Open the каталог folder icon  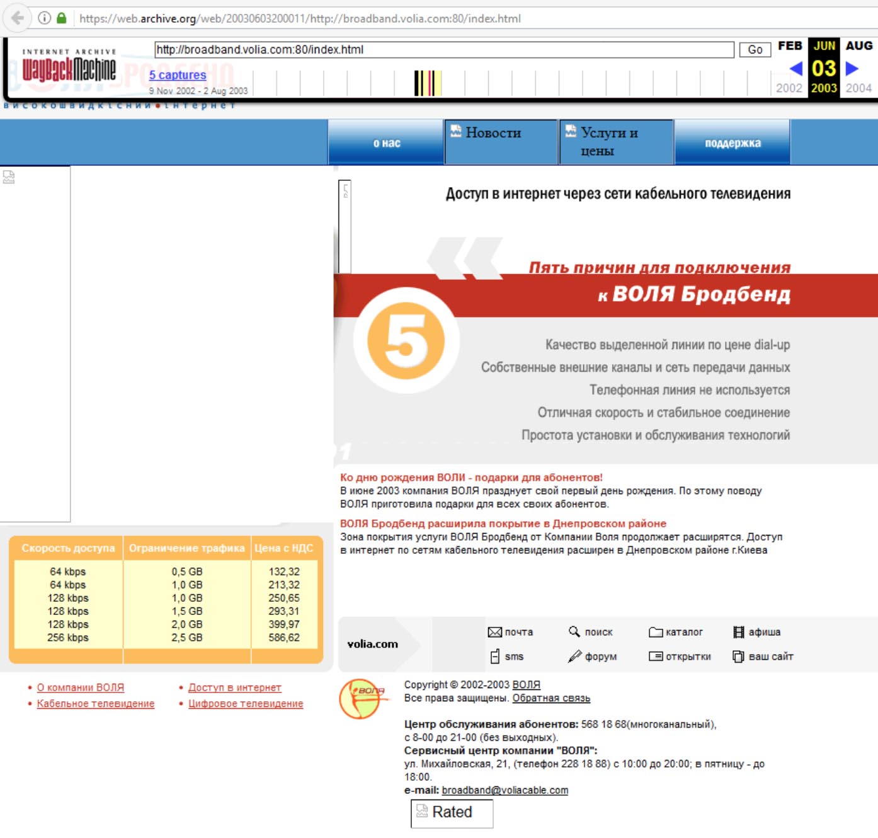[656, 632]
